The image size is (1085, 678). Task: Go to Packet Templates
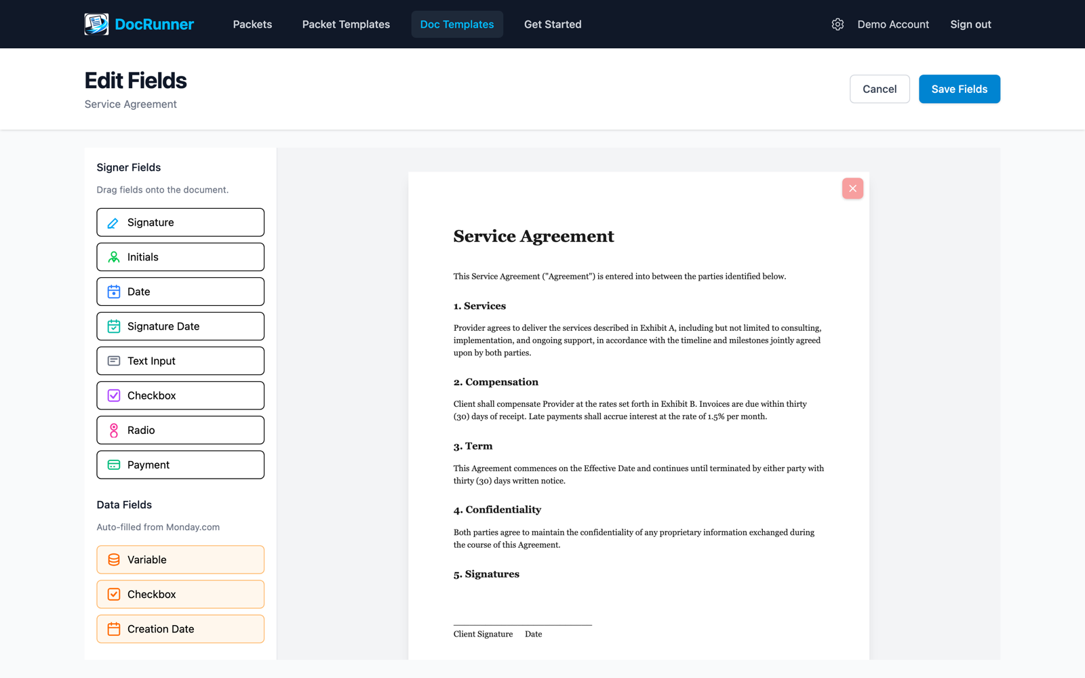346,24
